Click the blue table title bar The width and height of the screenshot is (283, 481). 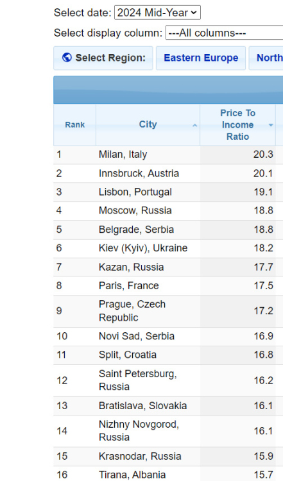click(x=168, y=90)
